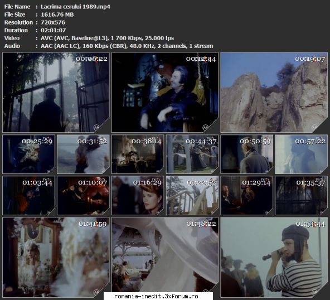Viewport: 330px width, 300px height.
Task: Click the Duration label
Action: 16,30
